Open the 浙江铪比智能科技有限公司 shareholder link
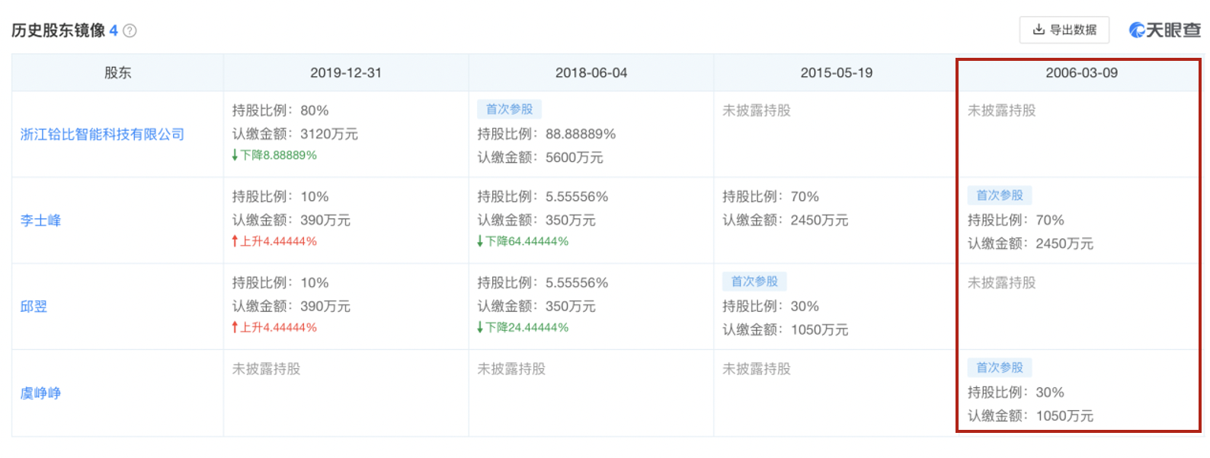The height and width of the screenshot is (458, 1210). pos(102,135)
